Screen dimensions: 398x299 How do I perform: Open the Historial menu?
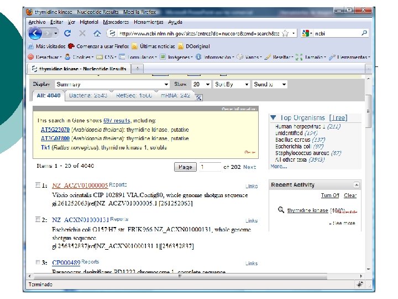pos(89,22)
